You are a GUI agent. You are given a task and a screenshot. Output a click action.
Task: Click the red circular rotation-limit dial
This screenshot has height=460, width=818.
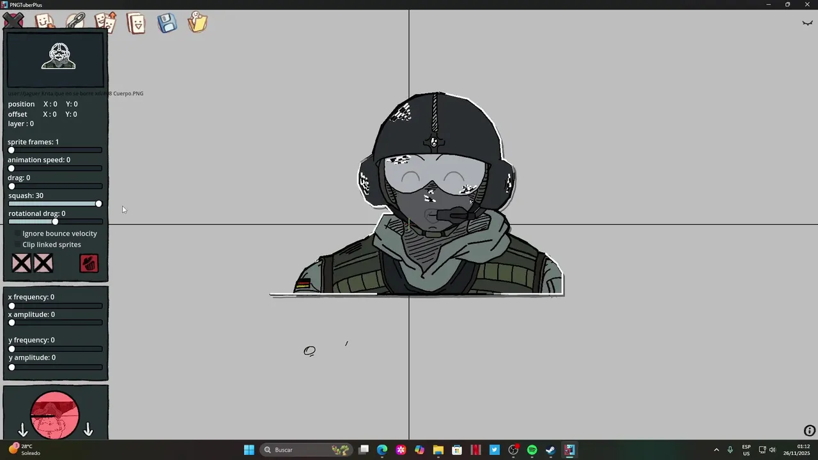point(55,415)
